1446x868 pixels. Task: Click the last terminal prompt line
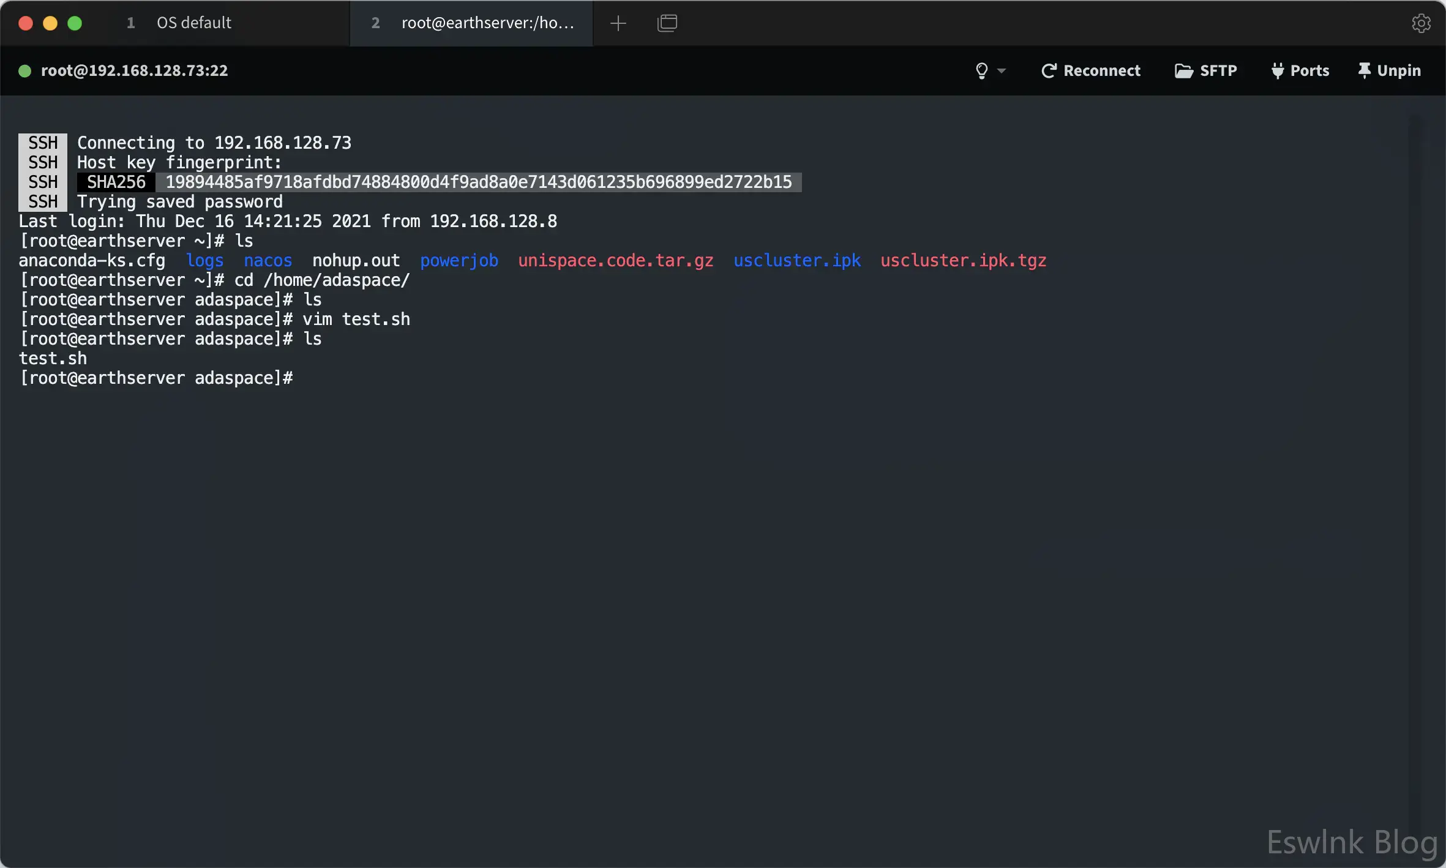click(156, 378)
